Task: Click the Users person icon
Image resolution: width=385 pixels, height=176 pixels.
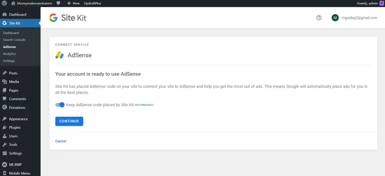Action: (x=5, y=136)
